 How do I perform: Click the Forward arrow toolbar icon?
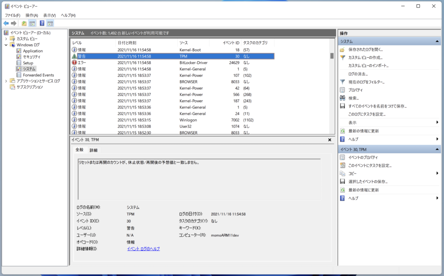tap(13, 23)
